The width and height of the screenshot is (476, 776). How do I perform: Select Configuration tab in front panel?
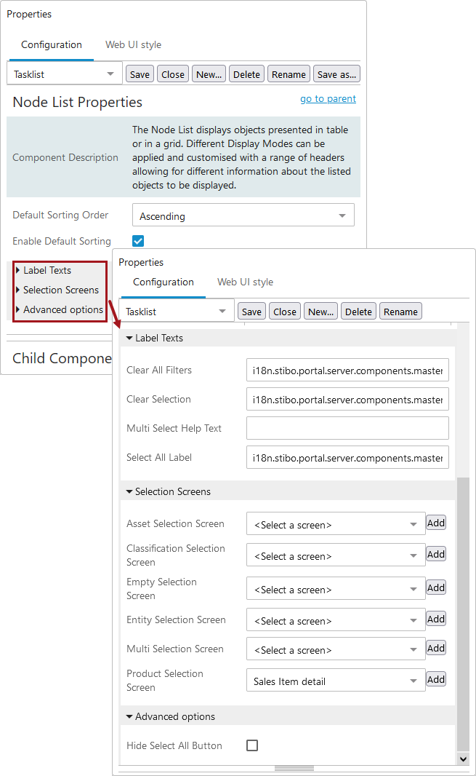[x=164, y=282]
